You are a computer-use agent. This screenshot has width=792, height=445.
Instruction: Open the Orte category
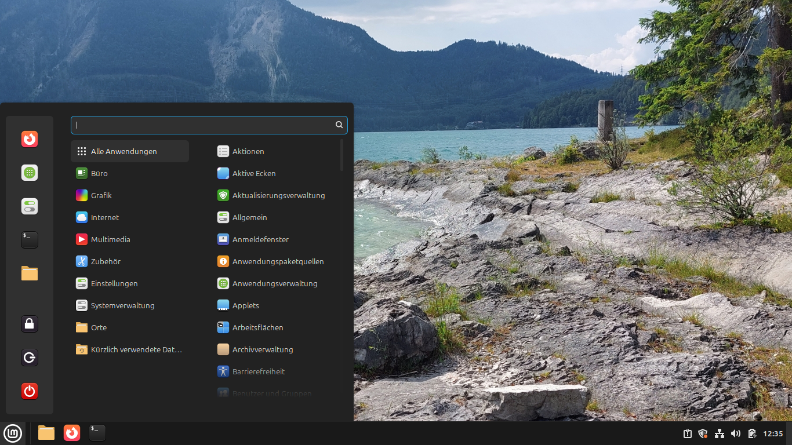(x=130, y=327)
